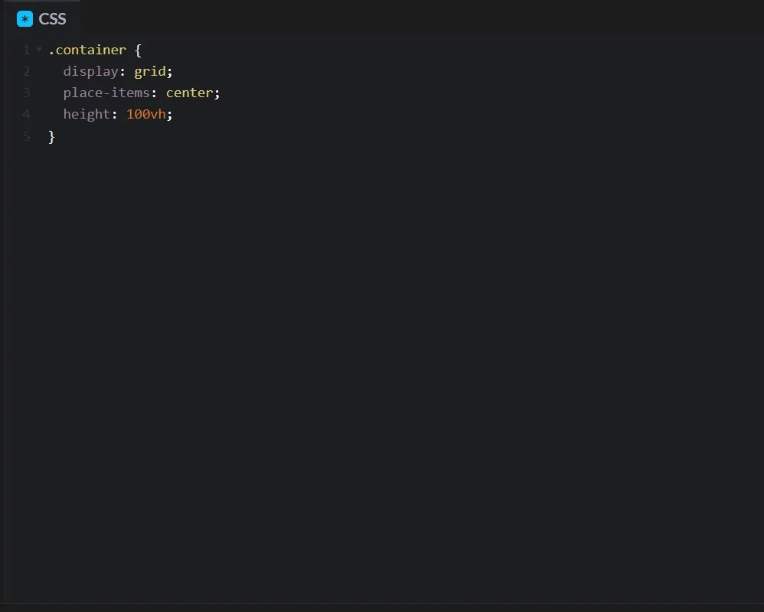
Task: Click line number 4 in the gutter
Action: [26, 114]
